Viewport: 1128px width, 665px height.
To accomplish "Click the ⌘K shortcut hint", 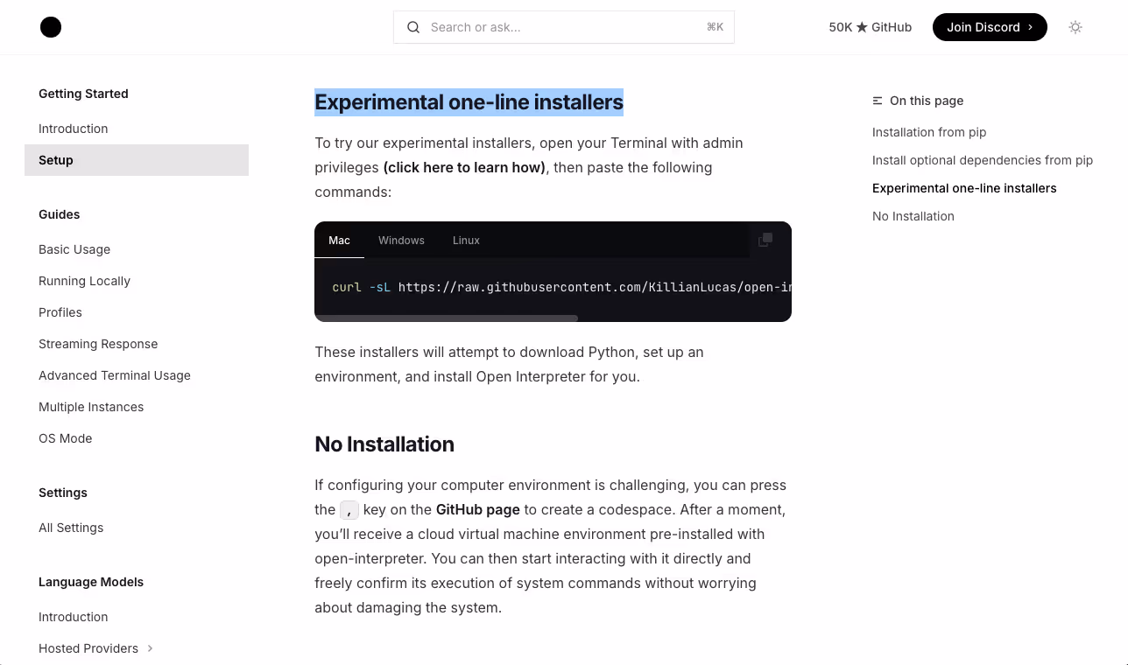I will (x=715, y=27).
